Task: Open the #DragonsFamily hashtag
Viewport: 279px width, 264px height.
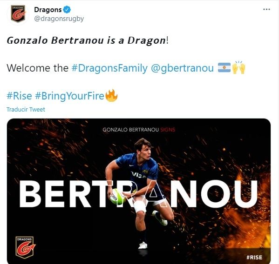Action: point(109,68)
